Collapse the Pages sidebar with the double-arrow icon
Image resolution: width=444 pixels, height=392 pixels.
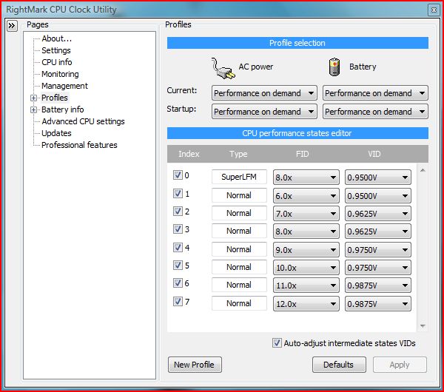point(12,26)
